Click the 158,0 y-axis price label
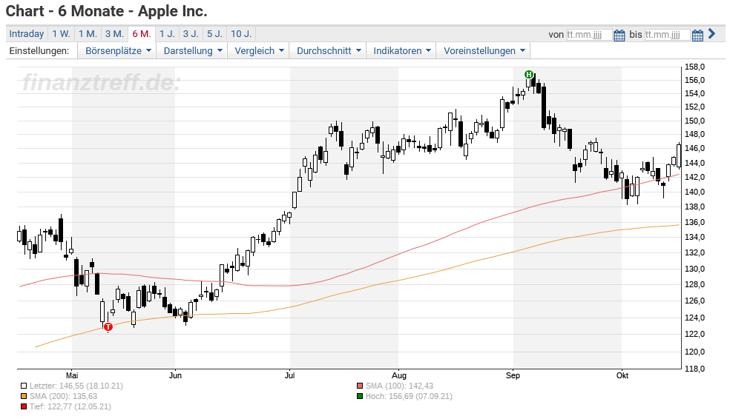This screenshot has height=419, width=730. [694, 67]
